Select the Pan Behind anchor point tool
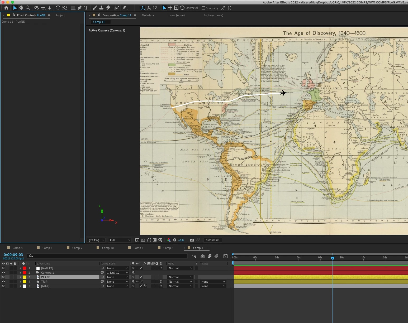 (x=65, y=8)
